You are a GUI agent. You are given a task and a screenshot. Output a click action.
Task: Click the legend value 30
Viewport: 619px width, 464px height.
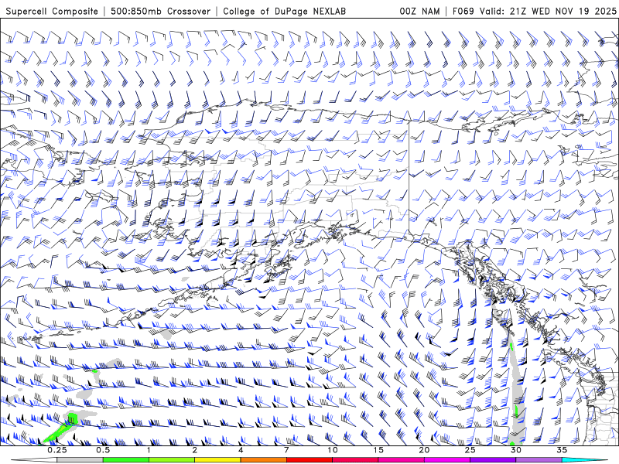click(515, 450)
